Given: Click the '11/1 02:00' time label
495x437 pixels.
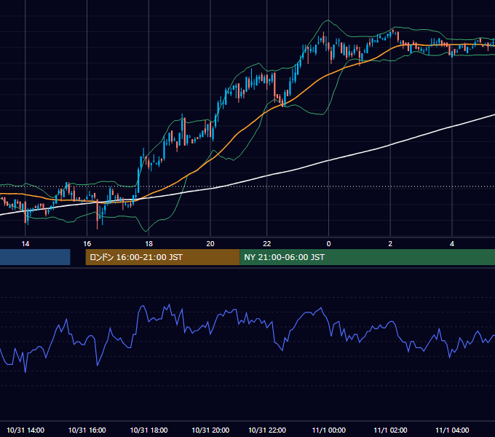Looking at the screenshot, I should pos(390,430).
